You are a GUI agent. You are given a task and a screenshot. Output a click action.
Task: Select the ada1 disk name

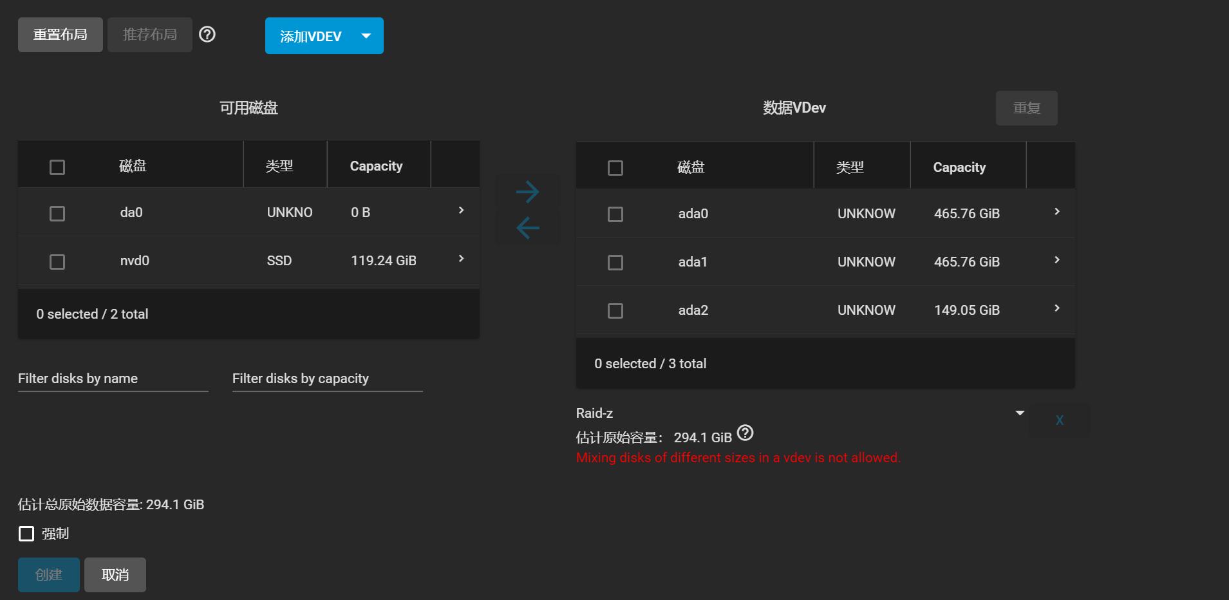(x=693, y=262)
